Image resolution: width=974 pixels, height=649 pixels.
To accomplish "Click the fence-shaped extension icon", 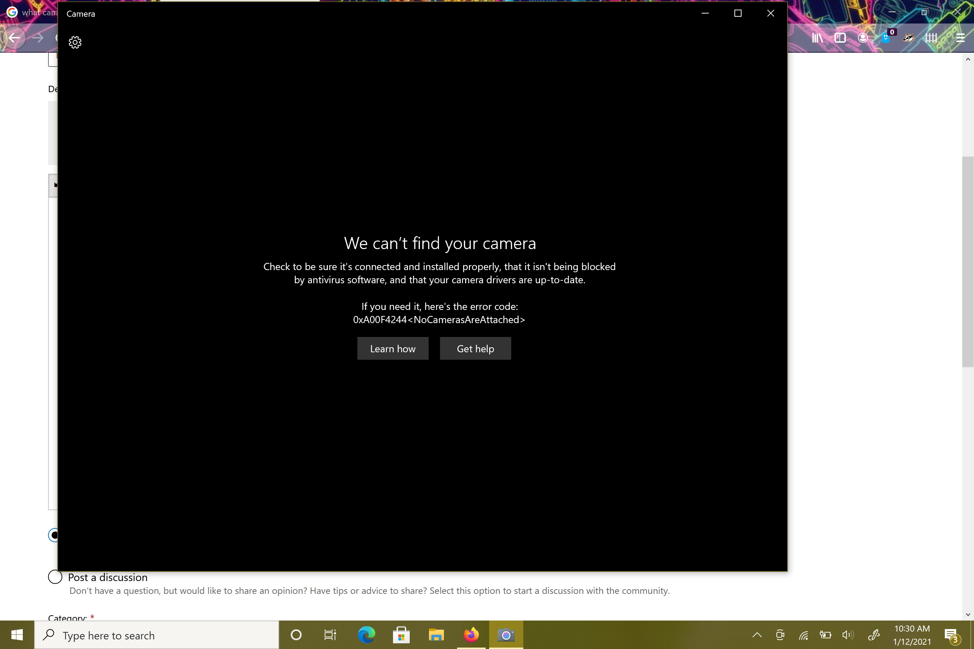I will tap(931, 38).
